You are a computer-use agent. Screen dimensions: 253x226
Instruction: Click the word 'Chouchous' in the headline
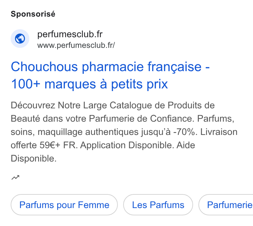[x=44, y=67]
